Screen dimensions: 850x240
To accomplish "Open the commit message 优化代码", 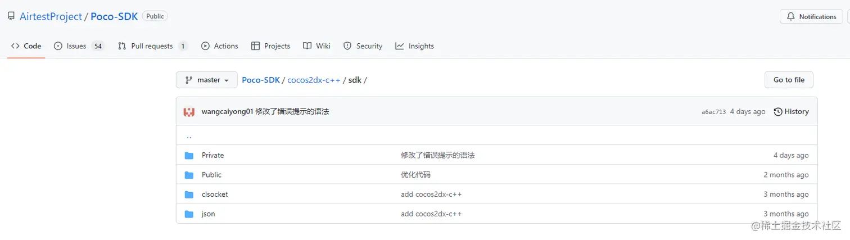I will (x=415, y=175).
